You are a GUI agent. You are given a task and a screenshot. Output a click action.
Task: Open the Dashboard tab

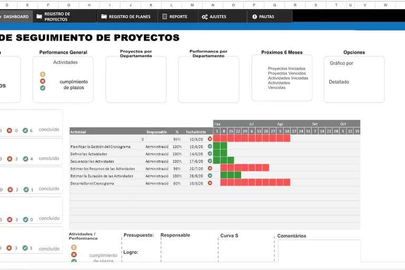click(x=16, y=16)
